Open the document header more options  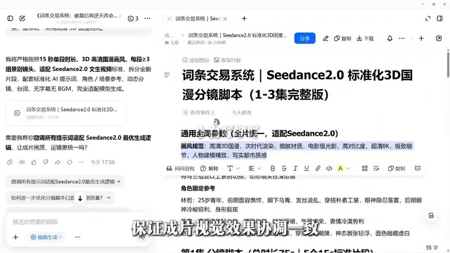(401, 38)
